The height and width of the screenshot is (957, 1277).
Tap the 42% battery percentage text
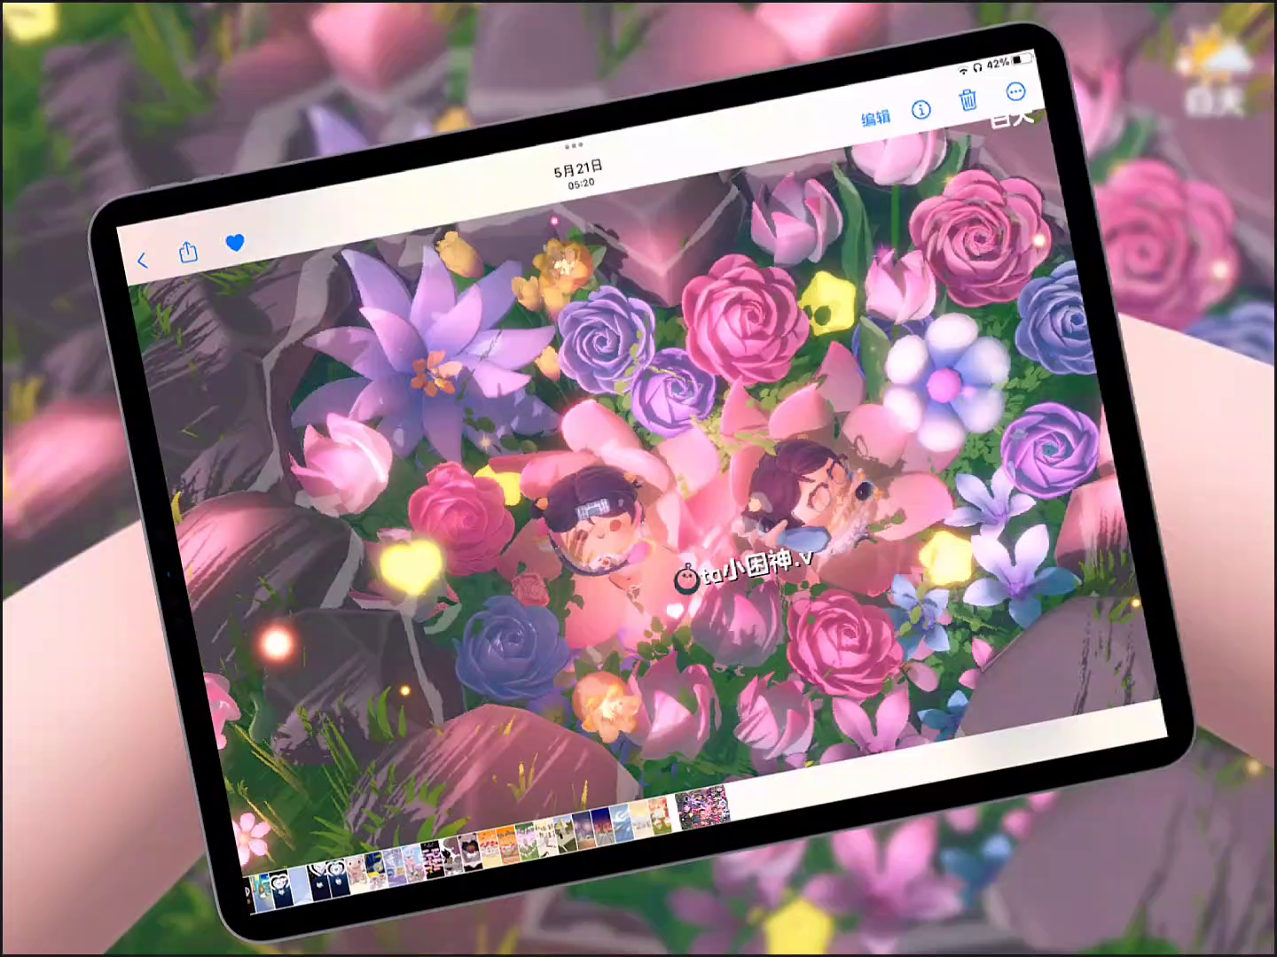pyautogui.click(x=998, y=63)
